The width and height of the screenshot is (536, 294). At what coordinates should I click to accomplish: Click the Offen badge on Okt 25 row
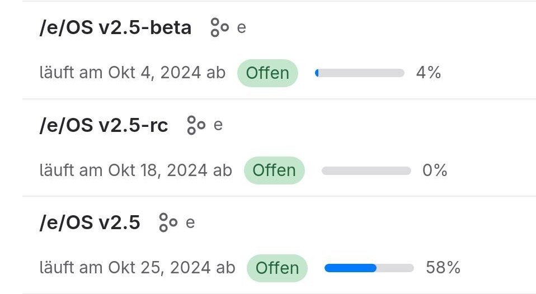[x=277, y=268]
